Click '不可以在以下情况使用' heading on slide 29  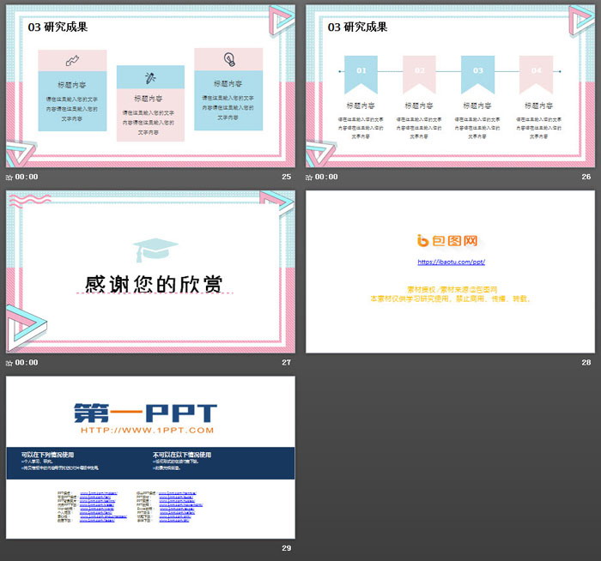pos(182,455)
